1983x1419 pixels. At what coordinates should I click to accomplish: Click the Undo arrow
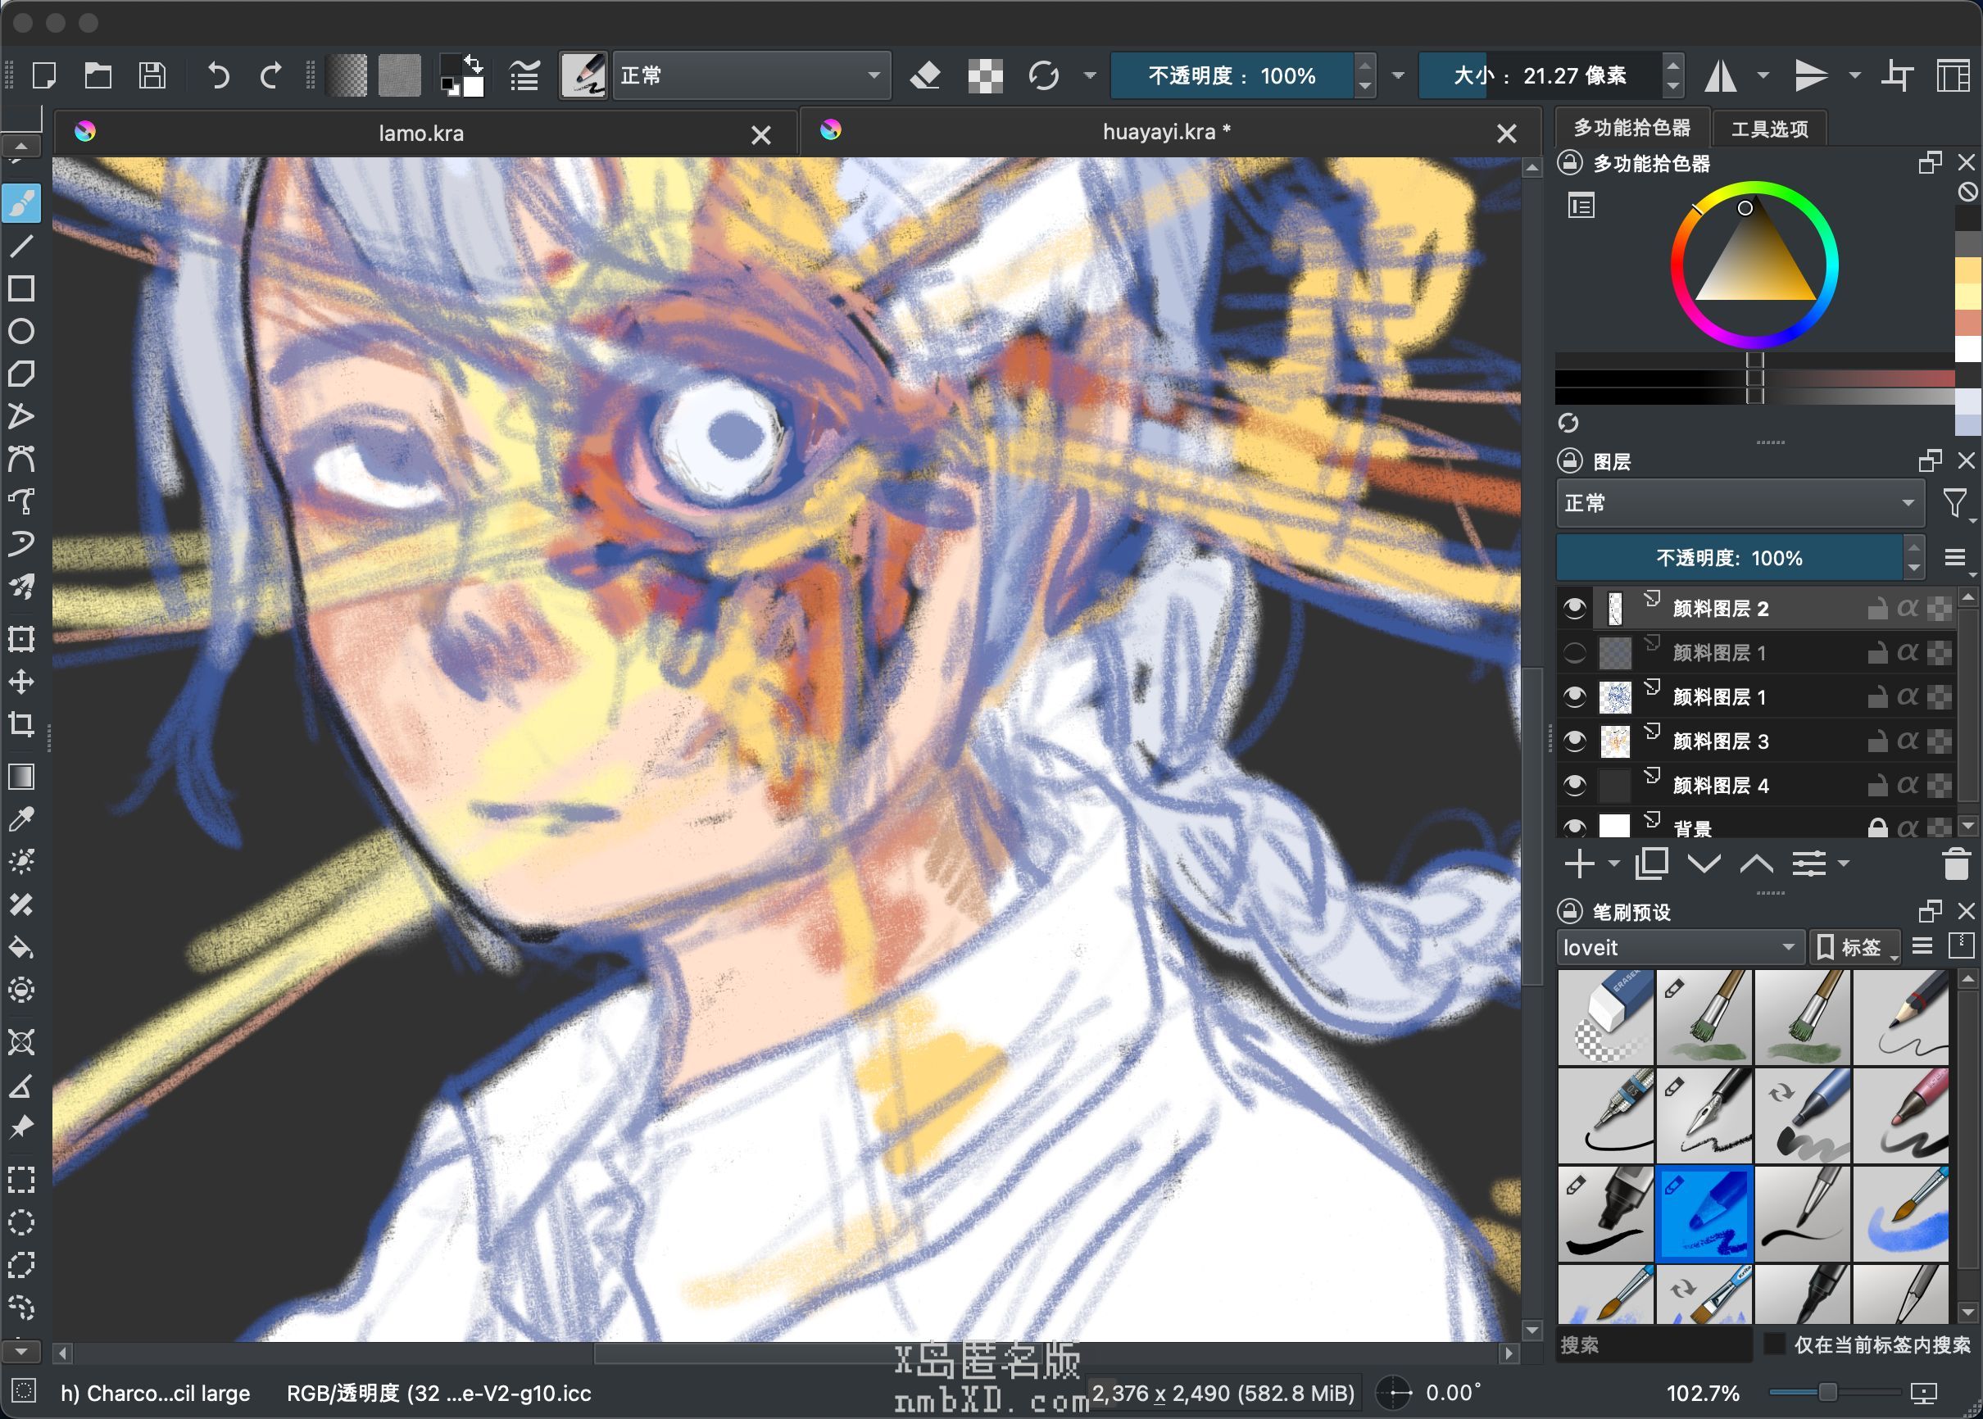(x=219, y=76)
